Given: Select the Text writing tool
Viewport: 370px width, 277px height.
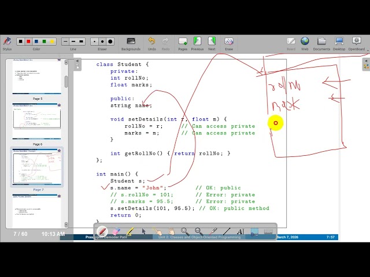Looking at the screenshot, I should click(x=240, y=231).
